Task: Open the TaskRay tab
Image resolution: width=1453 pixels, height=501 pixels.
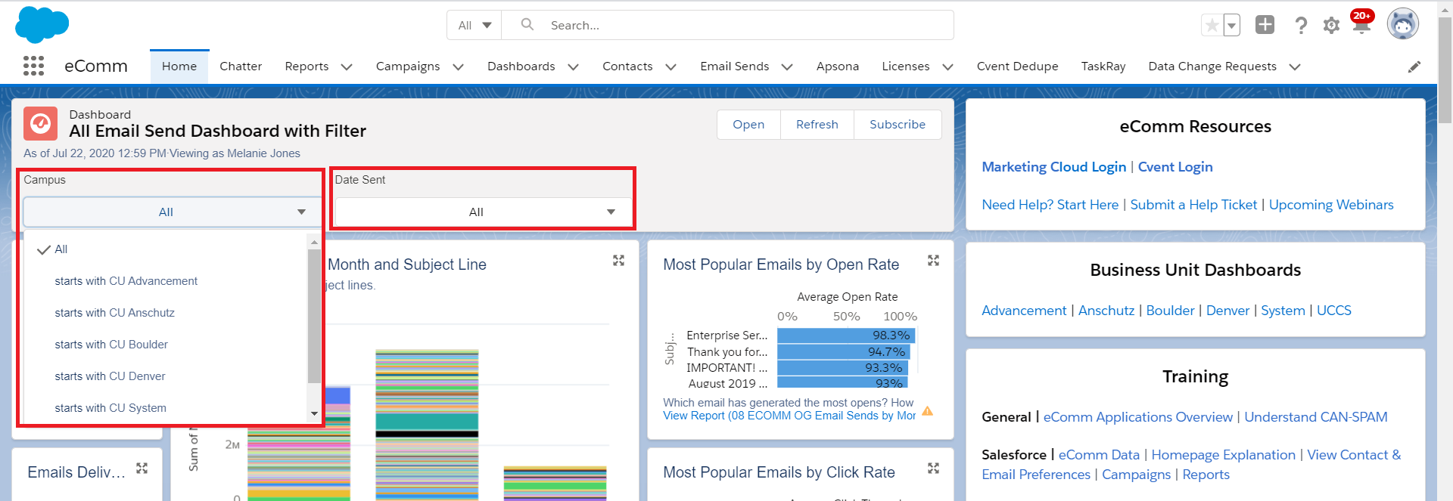Action: (x=1103, y=66)
